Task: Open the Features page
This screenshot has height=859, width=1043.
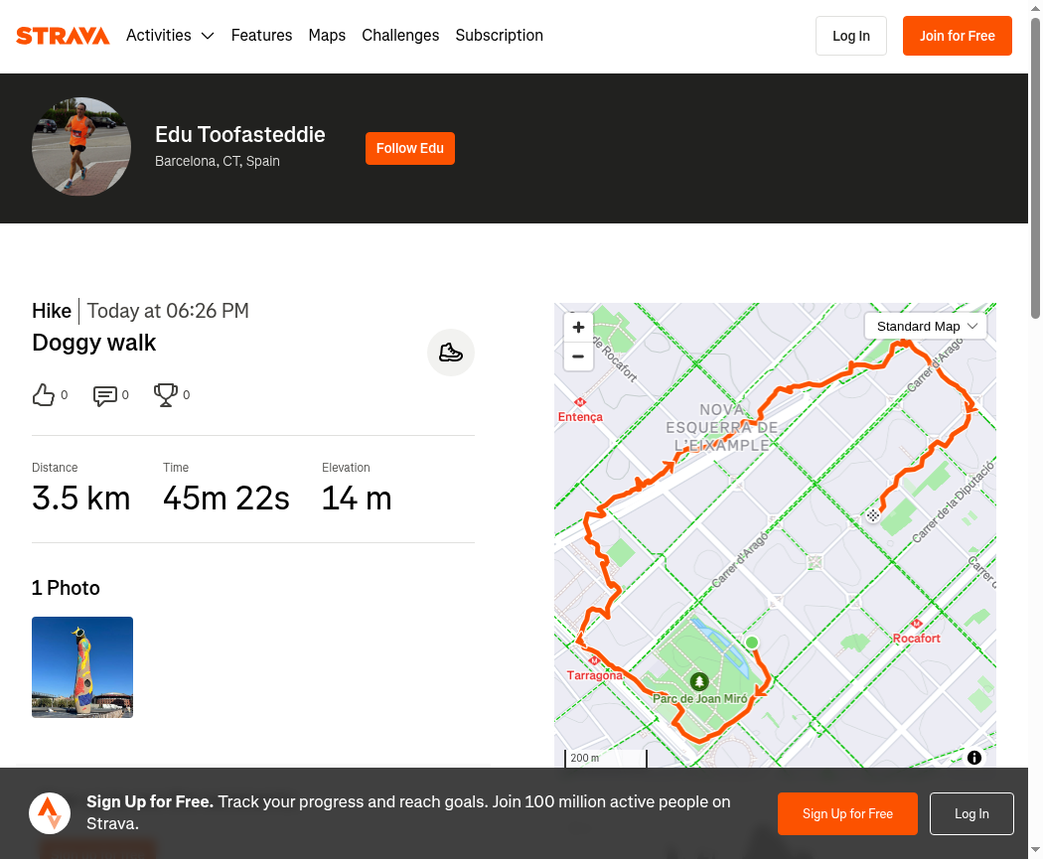Action: (x=261, y=35)
